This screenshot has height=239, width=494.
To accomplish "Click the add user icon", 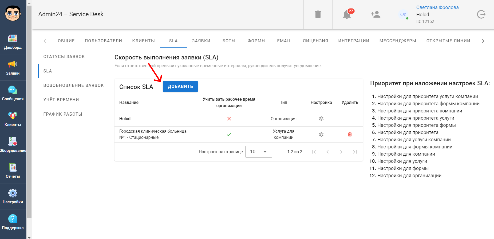I will [x=376, y=14].
